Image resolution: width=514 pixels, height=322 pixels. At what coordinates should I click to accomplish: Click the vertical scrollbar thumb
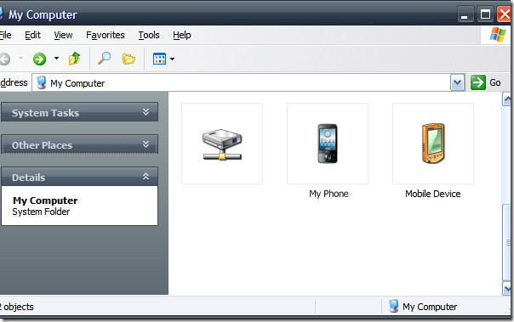click(507, 242)
